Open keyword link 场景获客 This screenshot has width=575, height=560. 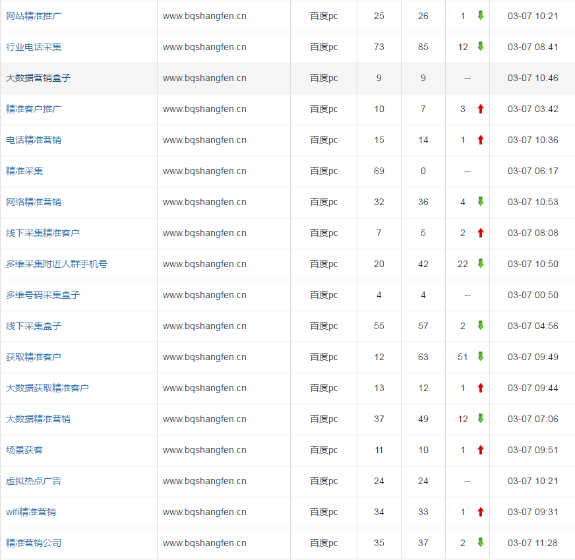click(x=24, y=450)
